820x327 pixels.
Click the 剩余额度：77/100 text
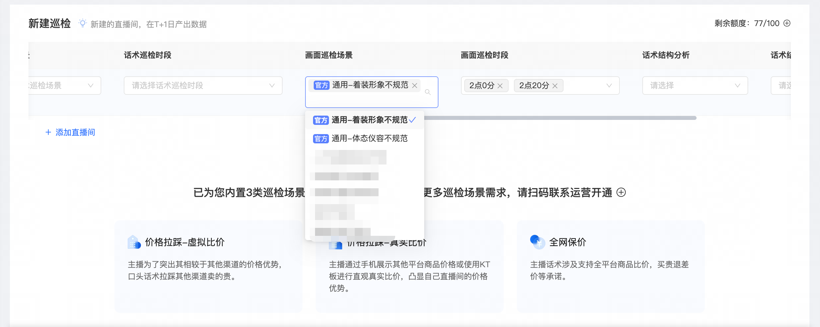point(747,23)
